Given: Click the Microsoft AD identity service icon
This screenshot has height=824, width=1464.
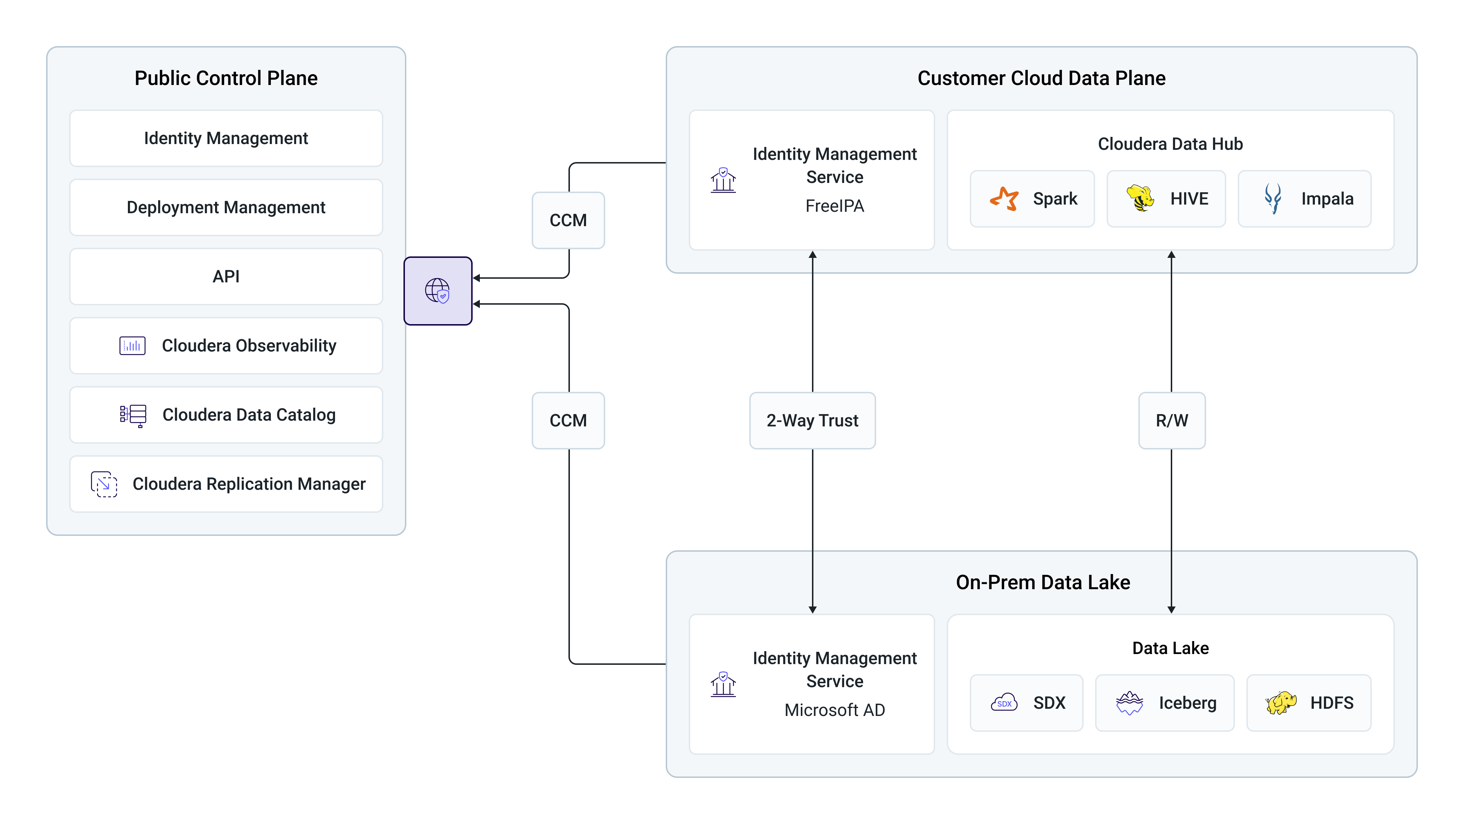Looking at the screenshot, I should [723, 684].
